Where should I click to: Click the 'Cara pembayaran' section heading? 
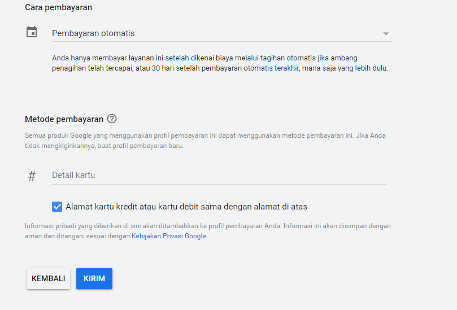[x=59, y=7]
